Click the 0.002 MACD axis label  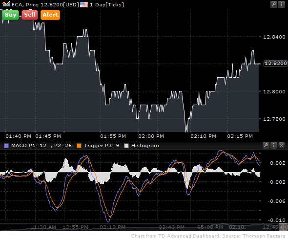(278, 163)
